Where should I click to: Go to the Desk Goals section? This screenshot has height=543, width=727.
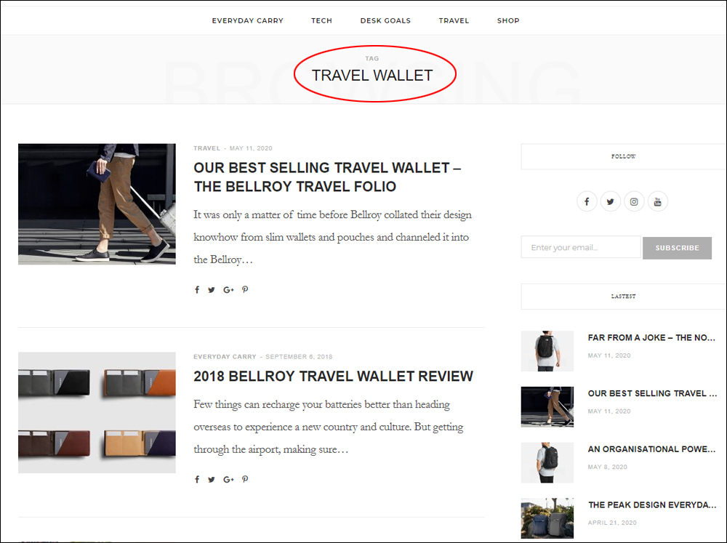click(x=385, y=20)
